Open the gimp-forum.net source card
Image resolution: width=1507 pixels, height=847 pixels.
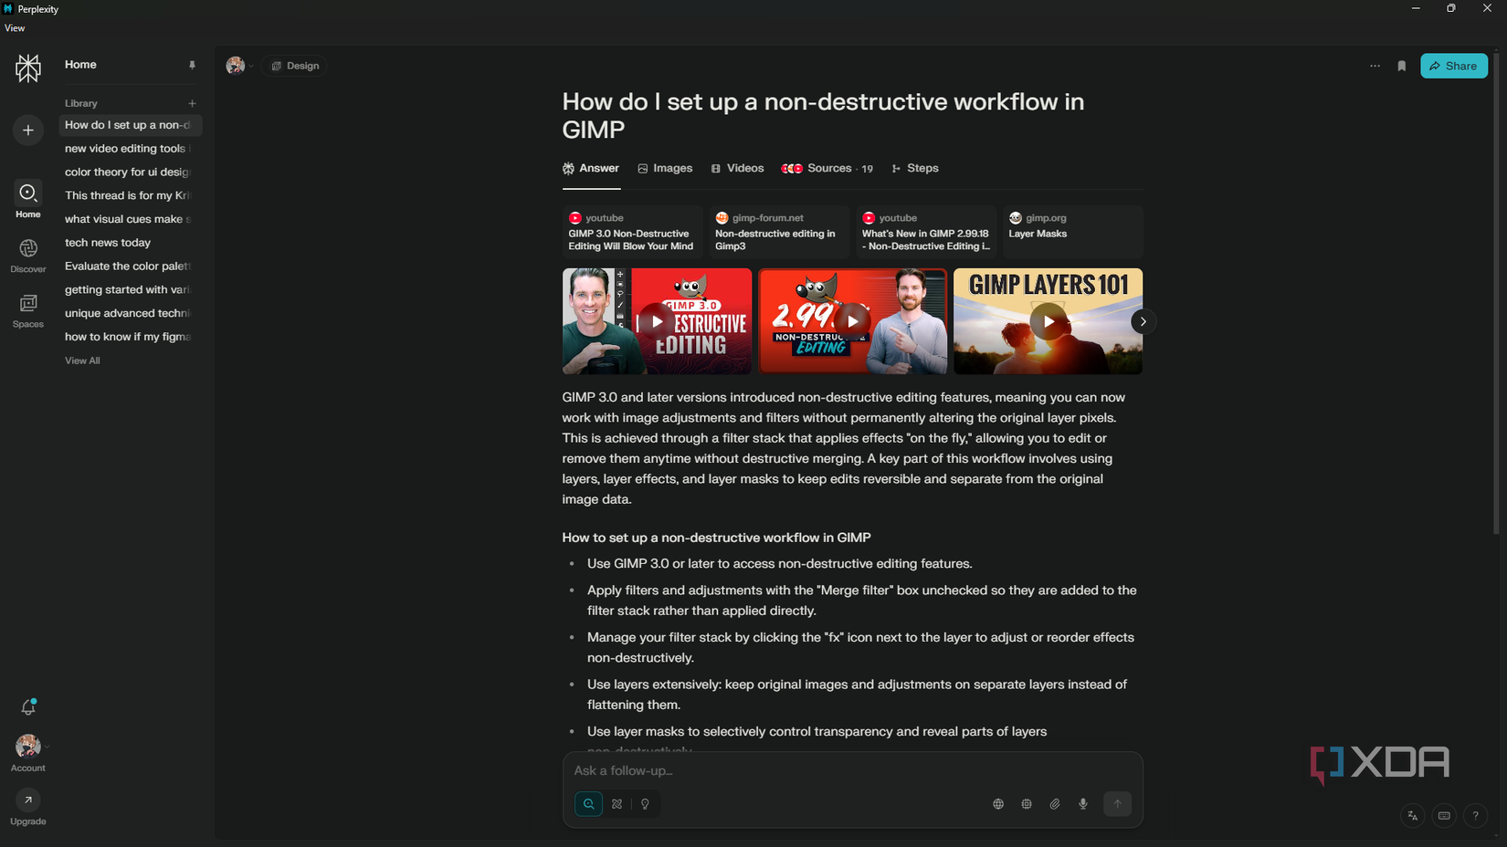[779, 232]
